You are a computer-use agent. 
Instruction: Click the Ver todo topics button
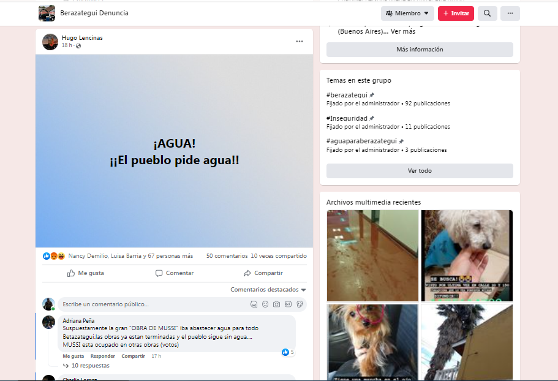click(x=420, y=171)
